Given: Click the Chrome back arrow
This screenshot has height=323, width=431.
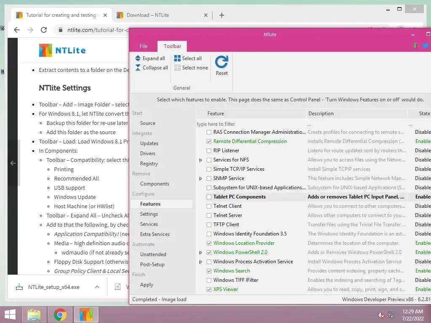Looking at the screenshot, I should coord(17,30).
